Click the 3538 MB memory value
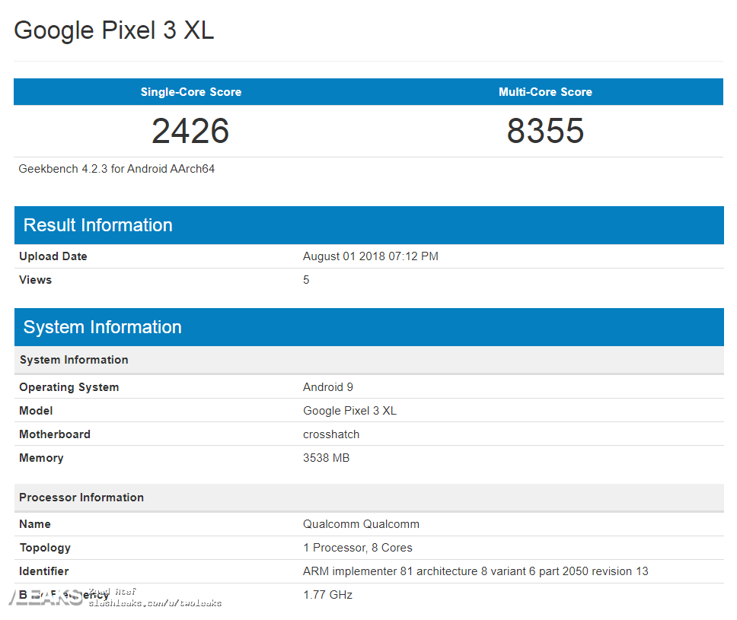Image resolution: width=737 pixels, height=620 pixels. (x=326, y=458)
